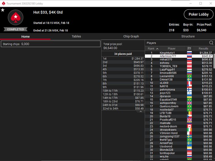This screenshot has width=215, height=161.
Task: Click the UK flag next to ashlypomfrey
Action: [190, 103]
